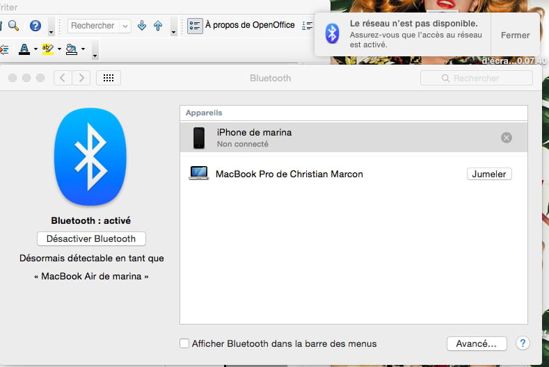
Task: Click the Rechercher field in Bluetooth window
Action: pyautogui.click(x=477, y=78)
